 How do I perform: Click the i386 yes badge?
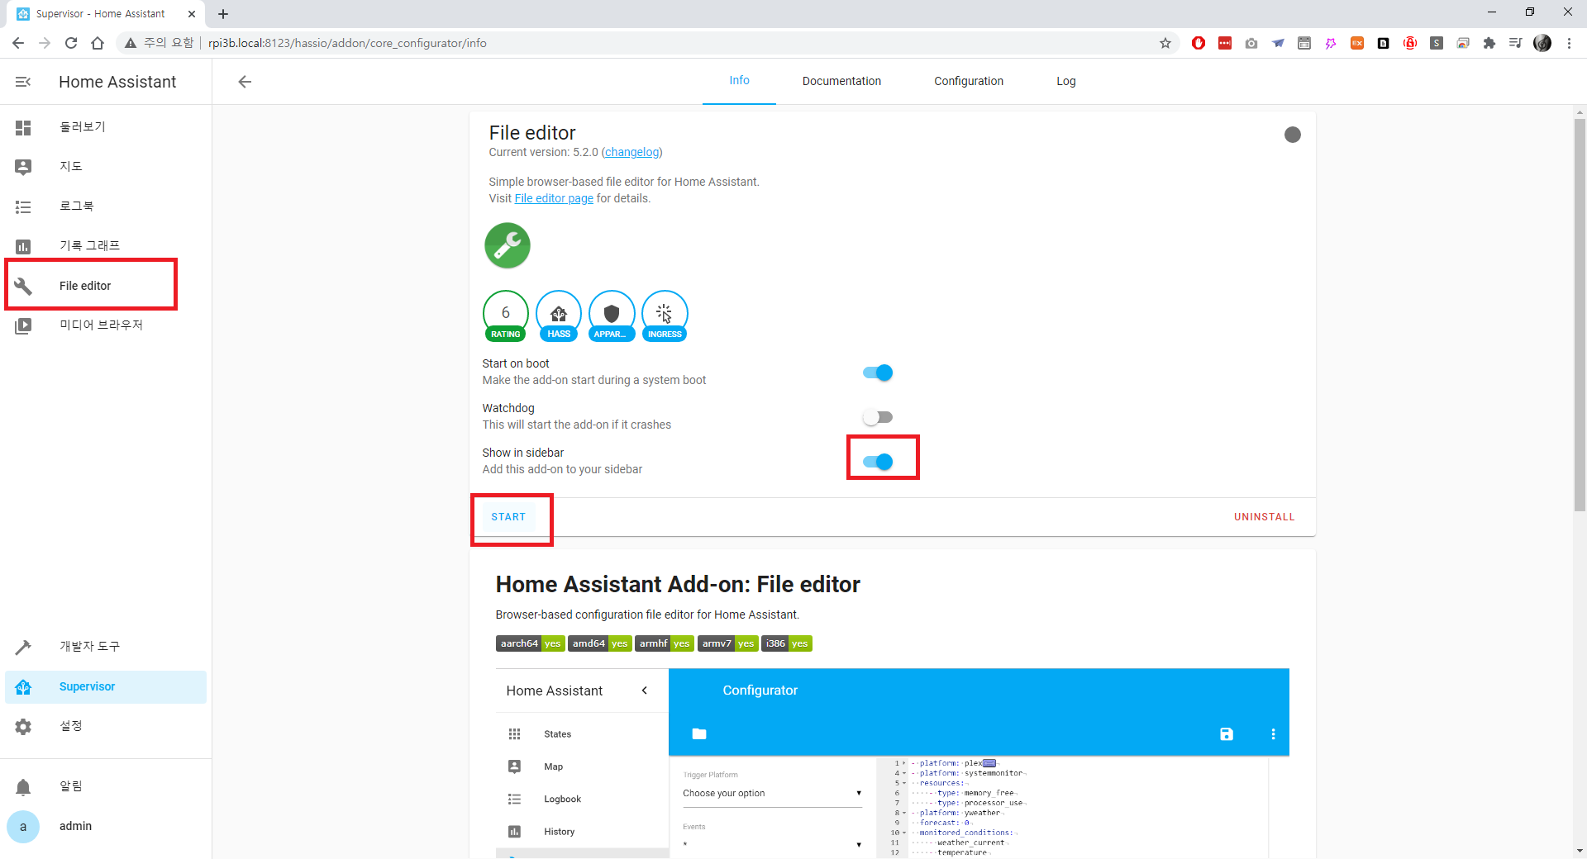pyautogui.click(x=787, y=643)
